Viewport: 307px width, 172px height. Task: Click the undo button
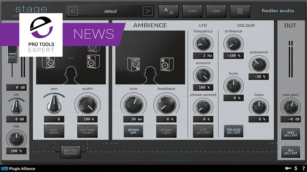[x=192, y=11]
